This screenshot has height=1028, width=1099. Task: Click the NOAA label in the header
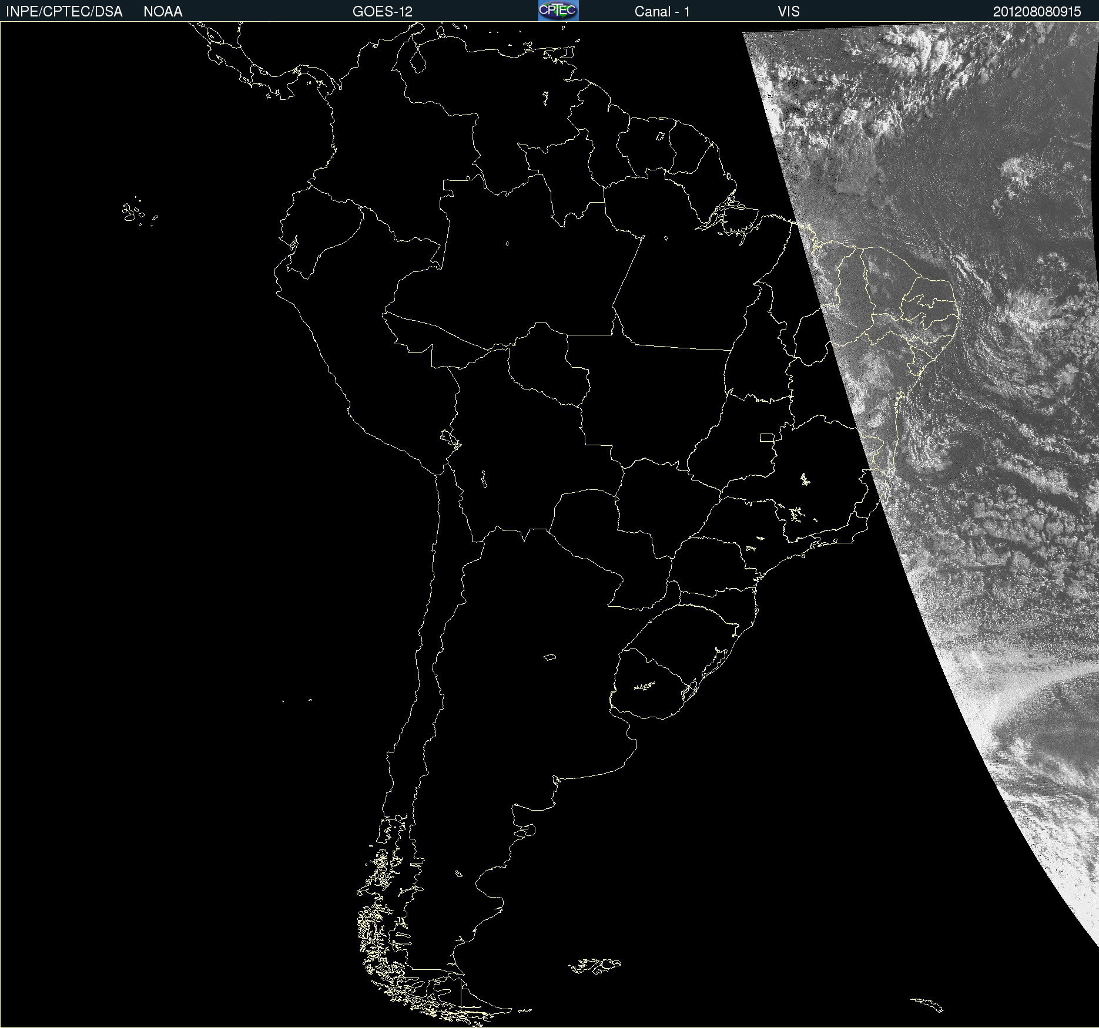(x=163, y=12)
